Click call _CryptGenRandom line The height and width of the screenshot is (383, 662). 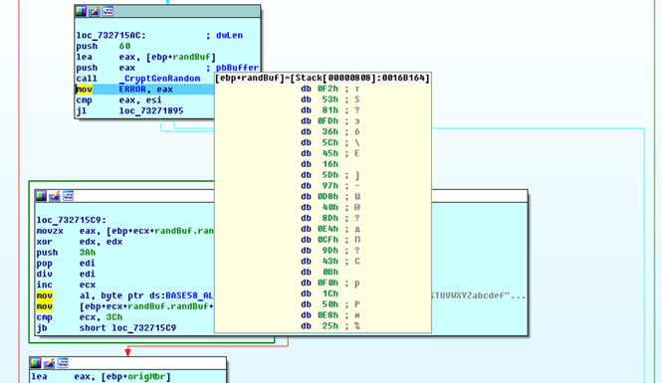click(x=138, y=79)
